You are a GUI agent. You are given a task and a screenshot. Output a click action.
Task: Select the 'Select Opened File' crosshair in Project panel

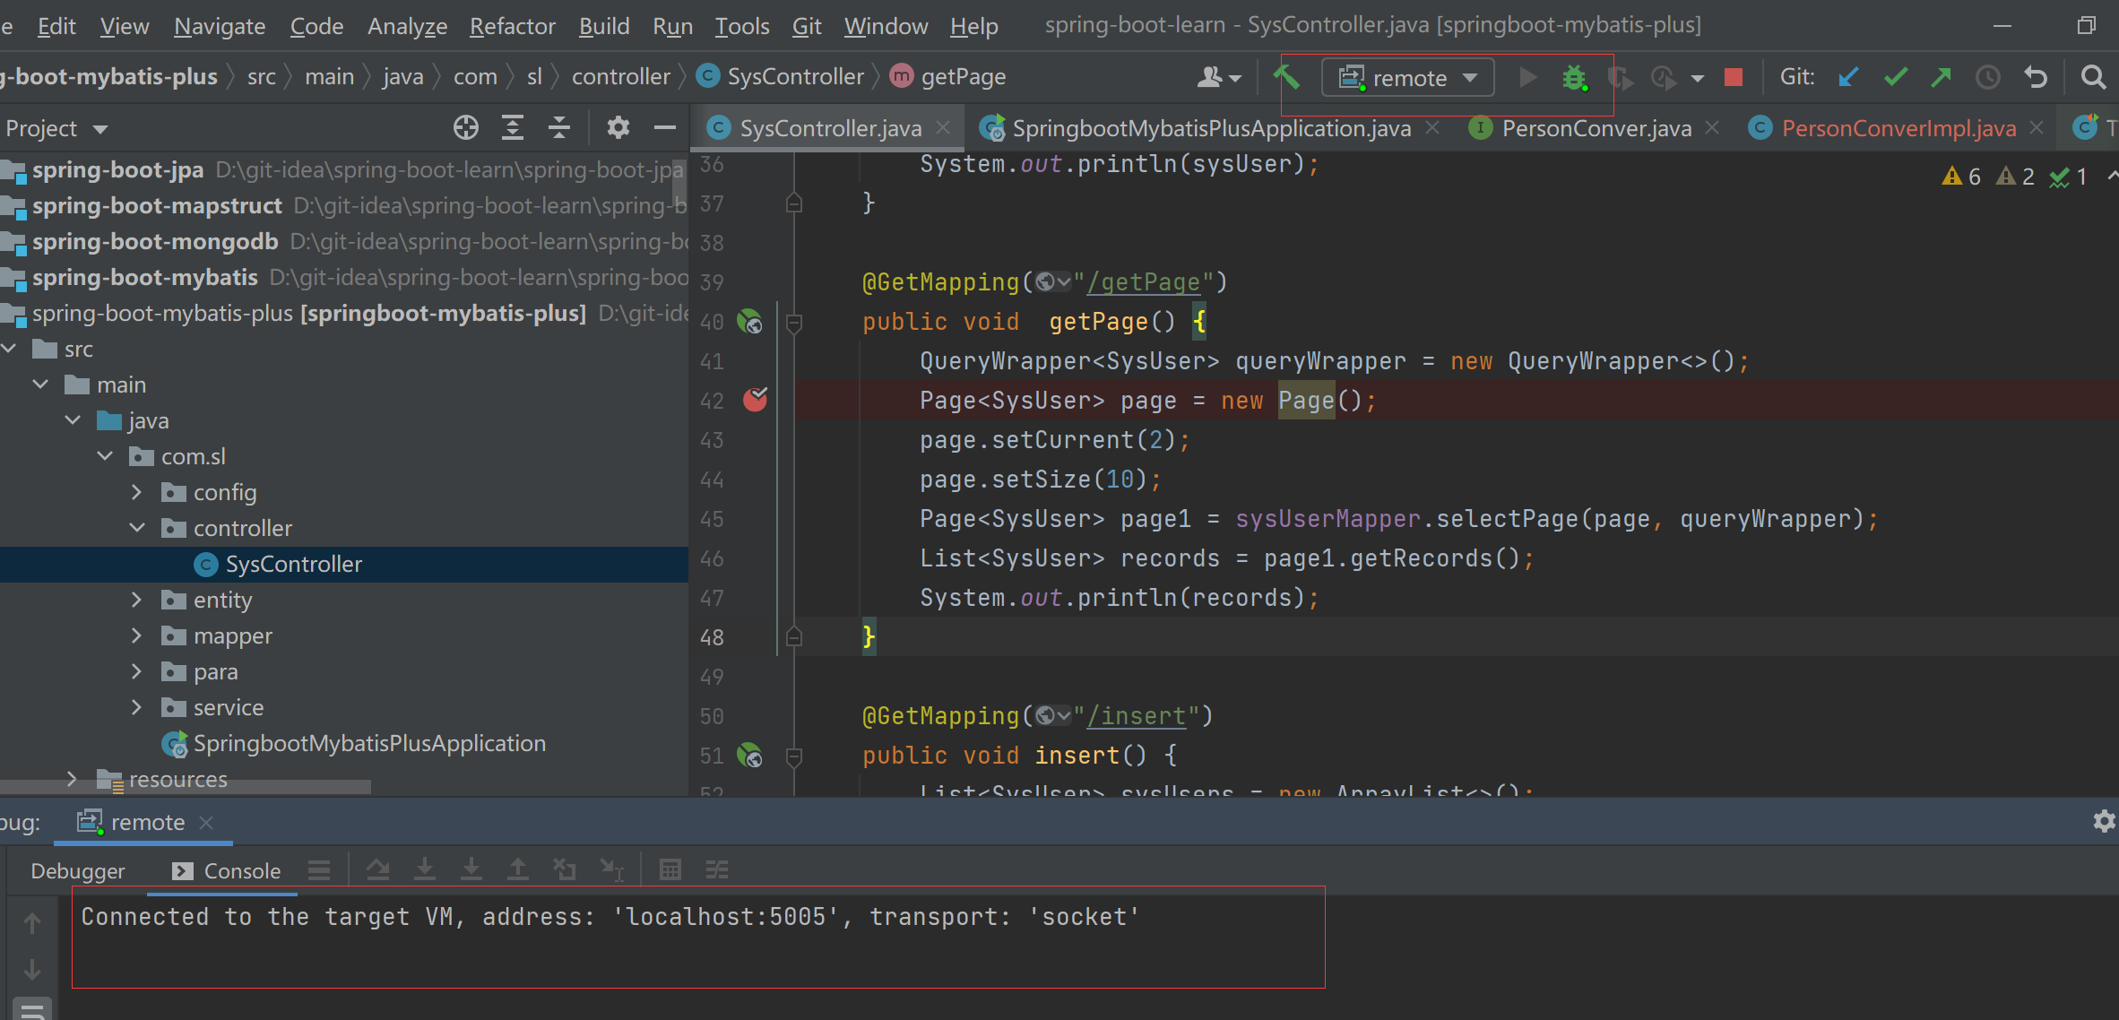[466, 127]
